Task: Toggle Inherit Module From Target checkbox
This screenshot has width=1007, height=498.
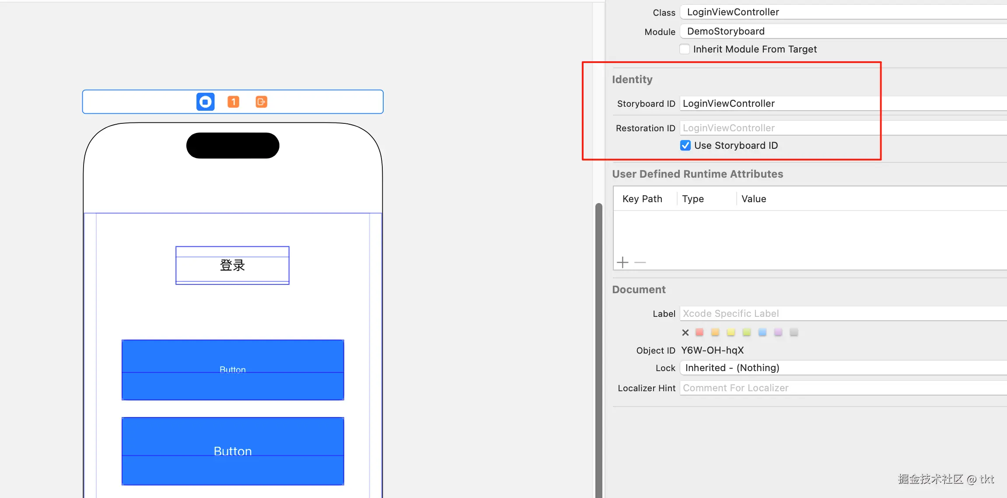Action: point(685,49)
